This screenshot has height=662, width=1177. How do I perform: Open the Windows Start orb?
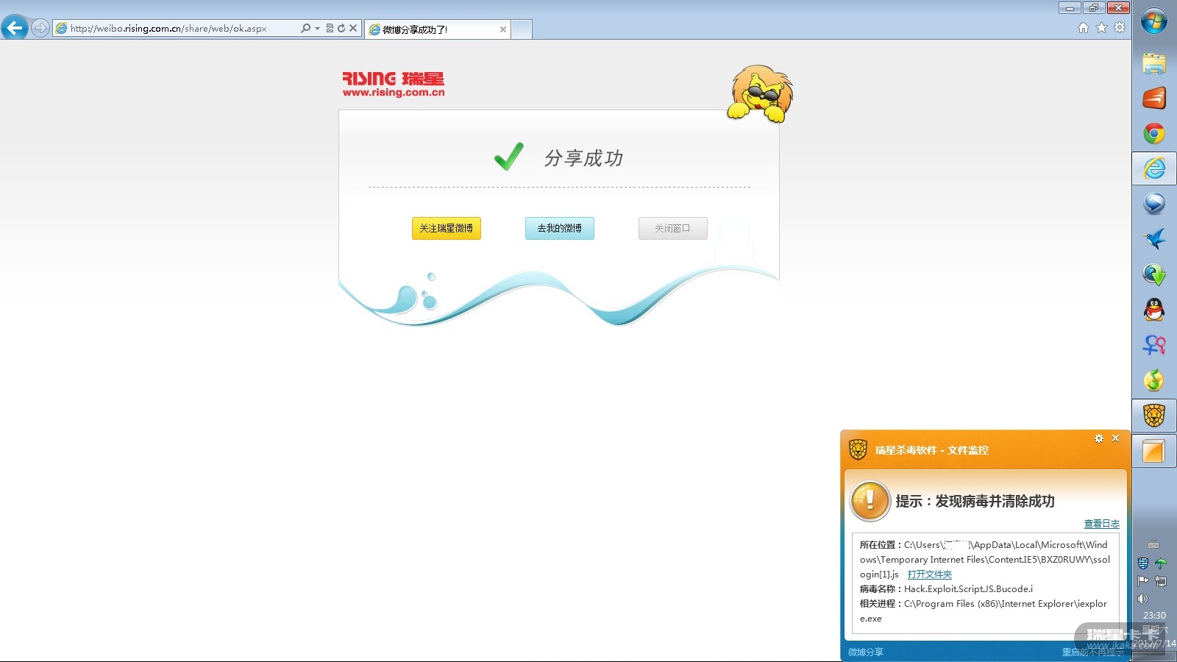tap(1154, 21)
